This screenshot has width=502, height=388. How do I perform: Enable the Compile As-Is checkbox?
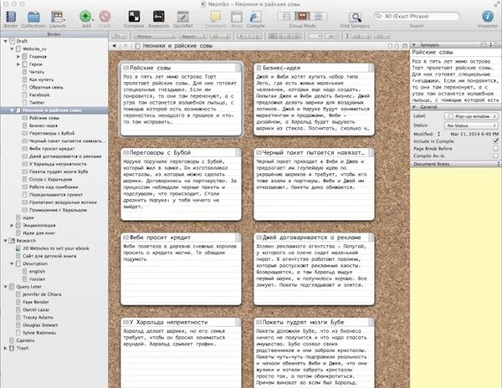coord(495,156)
